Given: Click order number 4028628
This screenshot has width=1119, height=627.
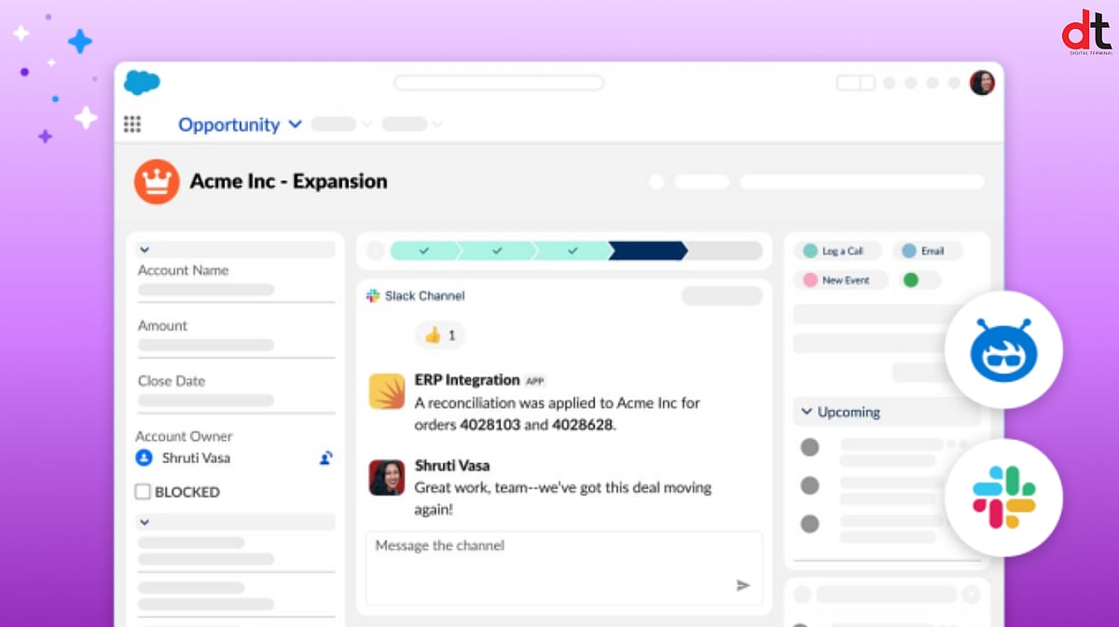Looking at the screenshot, I should click(x=583, y=425).
